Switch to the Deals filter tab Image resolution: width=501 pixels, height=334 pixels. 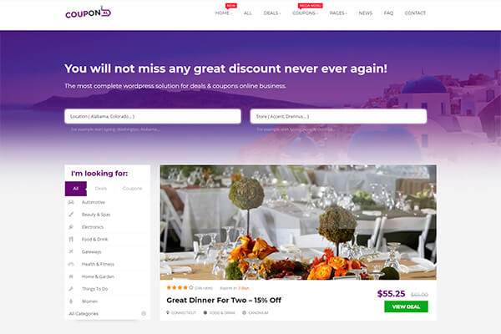101,189
